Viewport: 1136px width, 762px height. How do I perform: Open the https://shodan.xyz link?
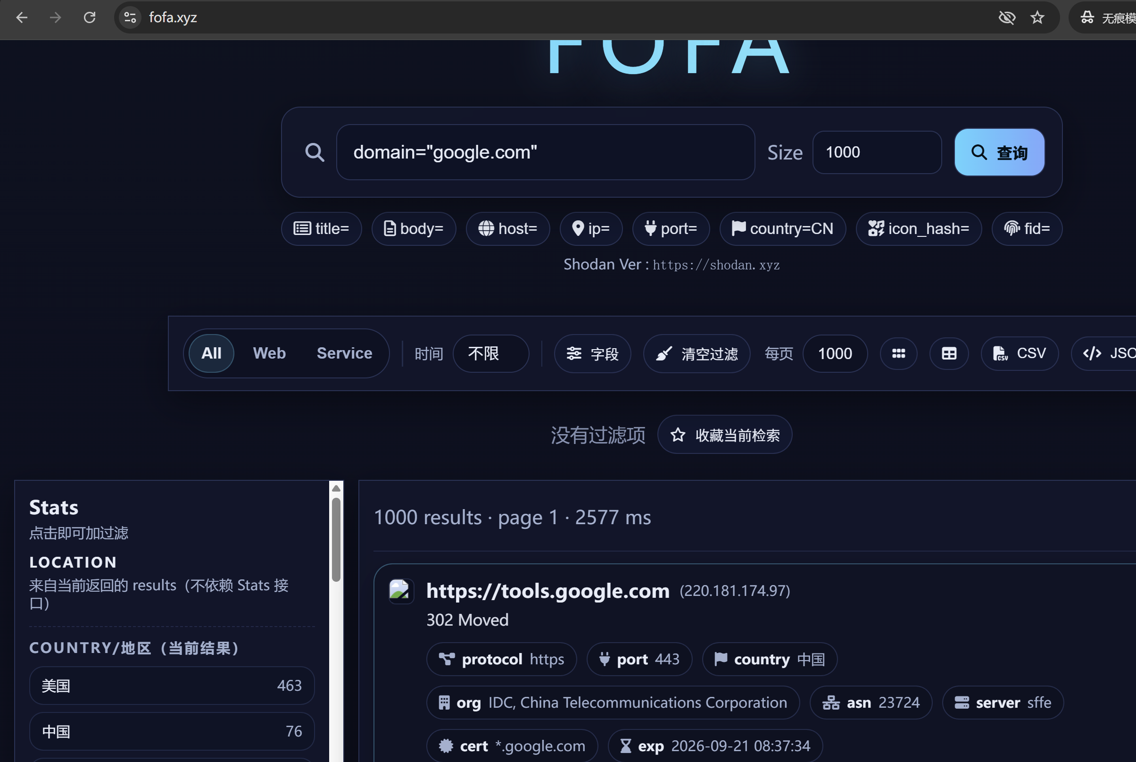click(716, 265)
